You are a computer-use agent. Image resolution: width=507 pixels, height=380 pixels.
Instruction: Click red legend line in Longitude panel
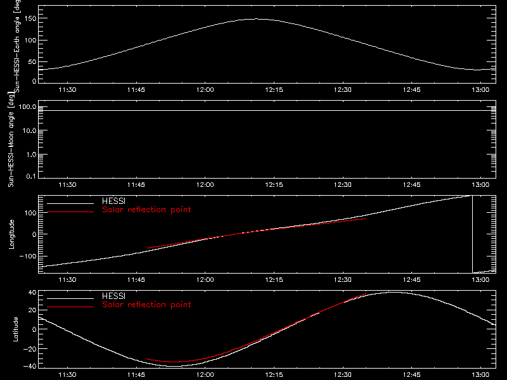click(x=70, y=212)
